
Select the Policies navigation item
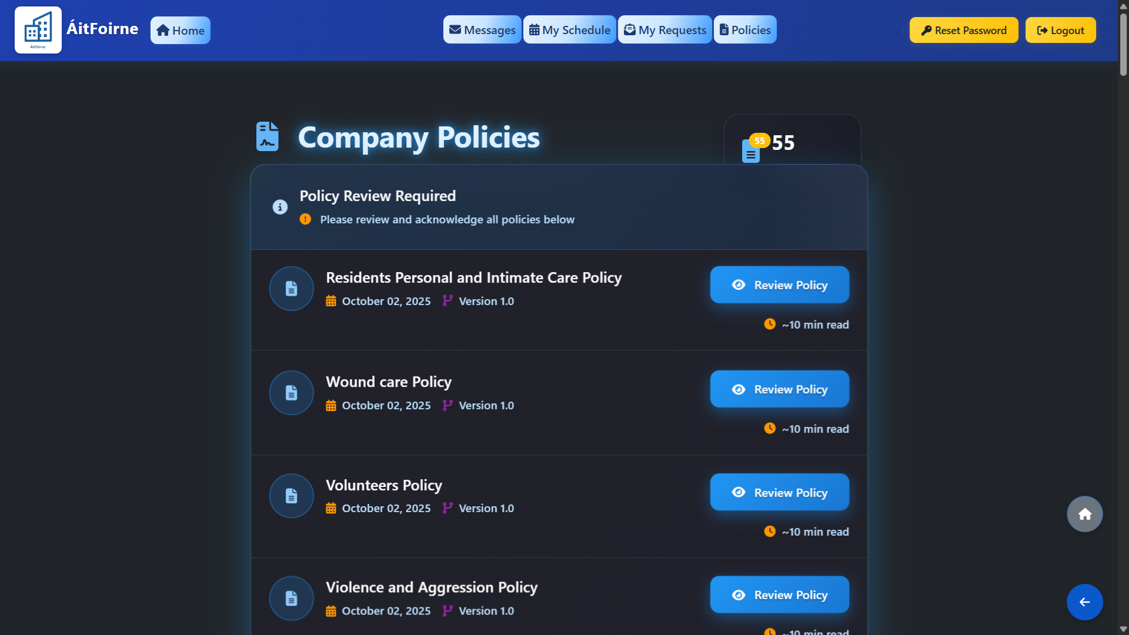[745, 30]
